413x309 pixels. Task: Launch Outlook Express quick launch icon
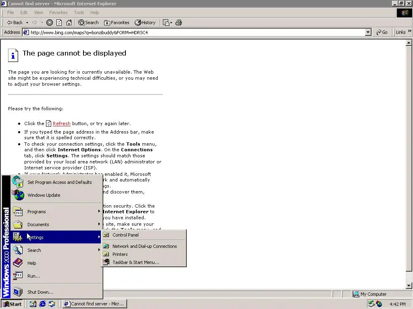coord(52,304)
